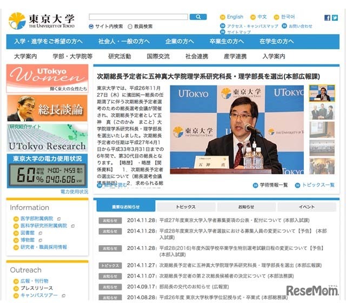Open サイトマップ link

pos(239,32)
